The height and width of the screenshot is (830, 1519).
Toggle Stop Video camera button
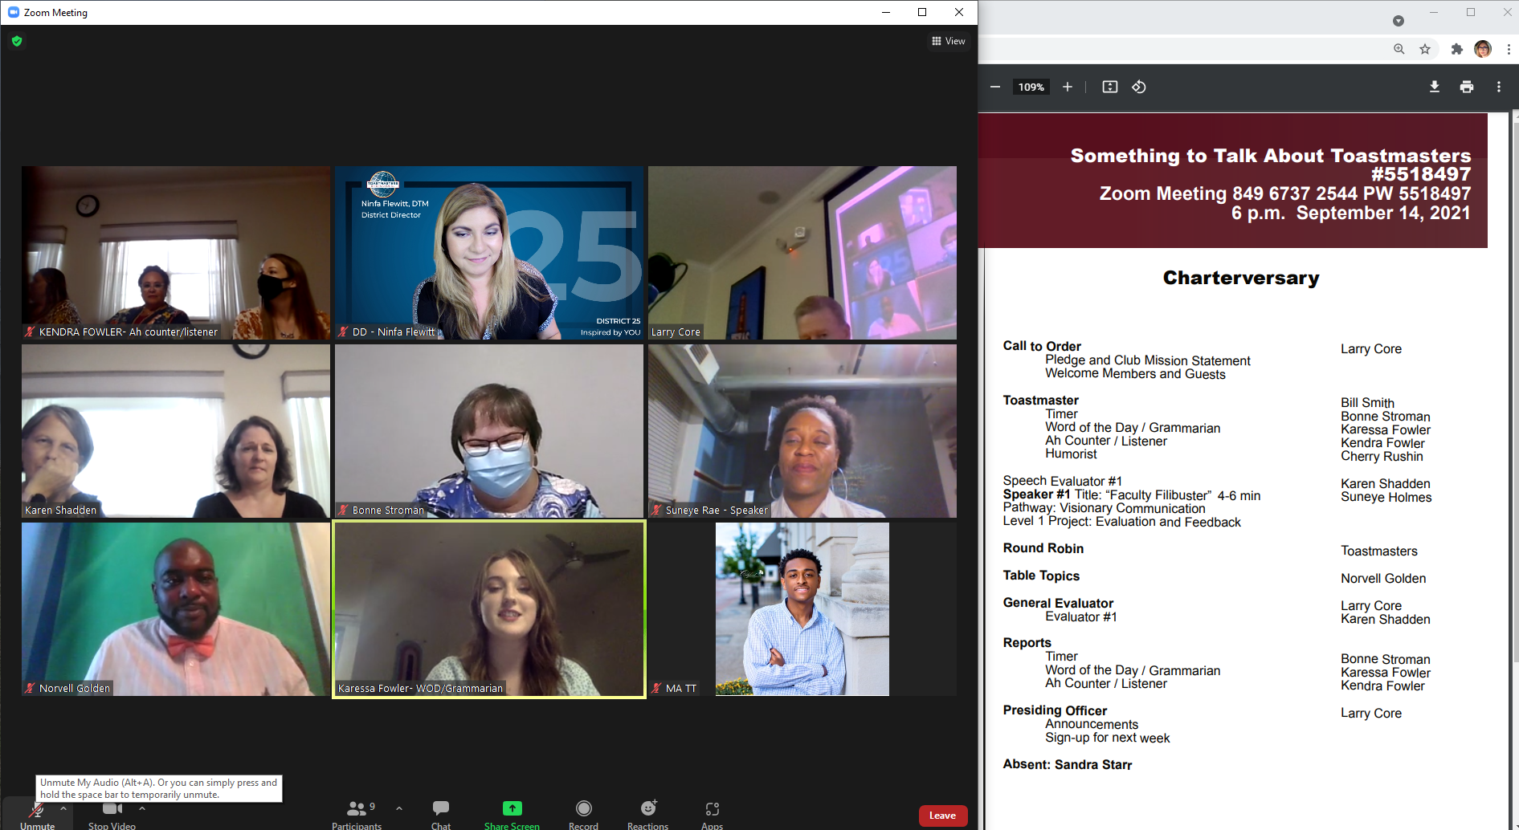112,812
